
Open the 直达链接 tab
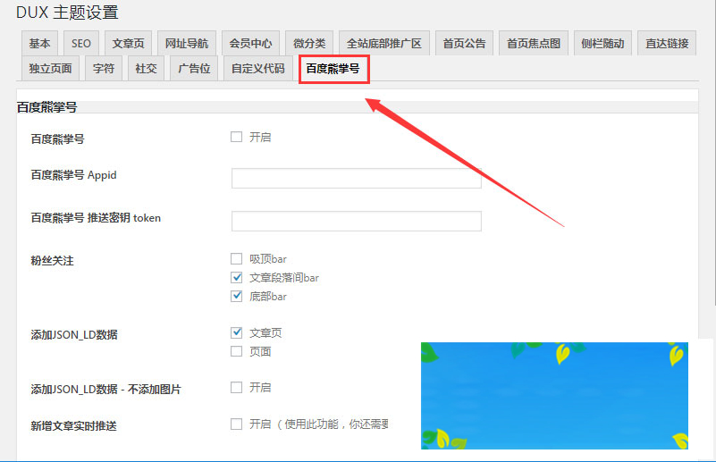667,43
